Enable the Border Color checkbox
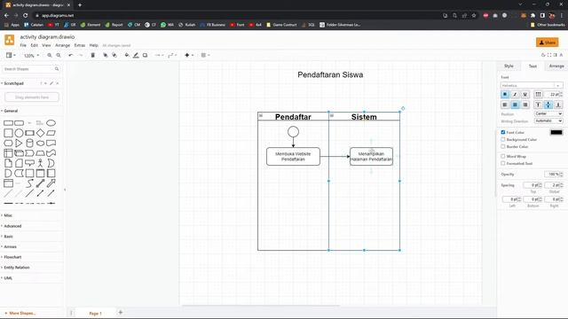568x319 pixels. tap(503, 146)
